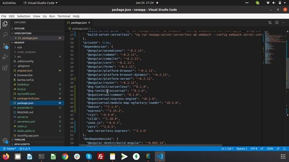Click the Open Changes icon in editor toolbar
289x162 pixels.
coord(270,22)
